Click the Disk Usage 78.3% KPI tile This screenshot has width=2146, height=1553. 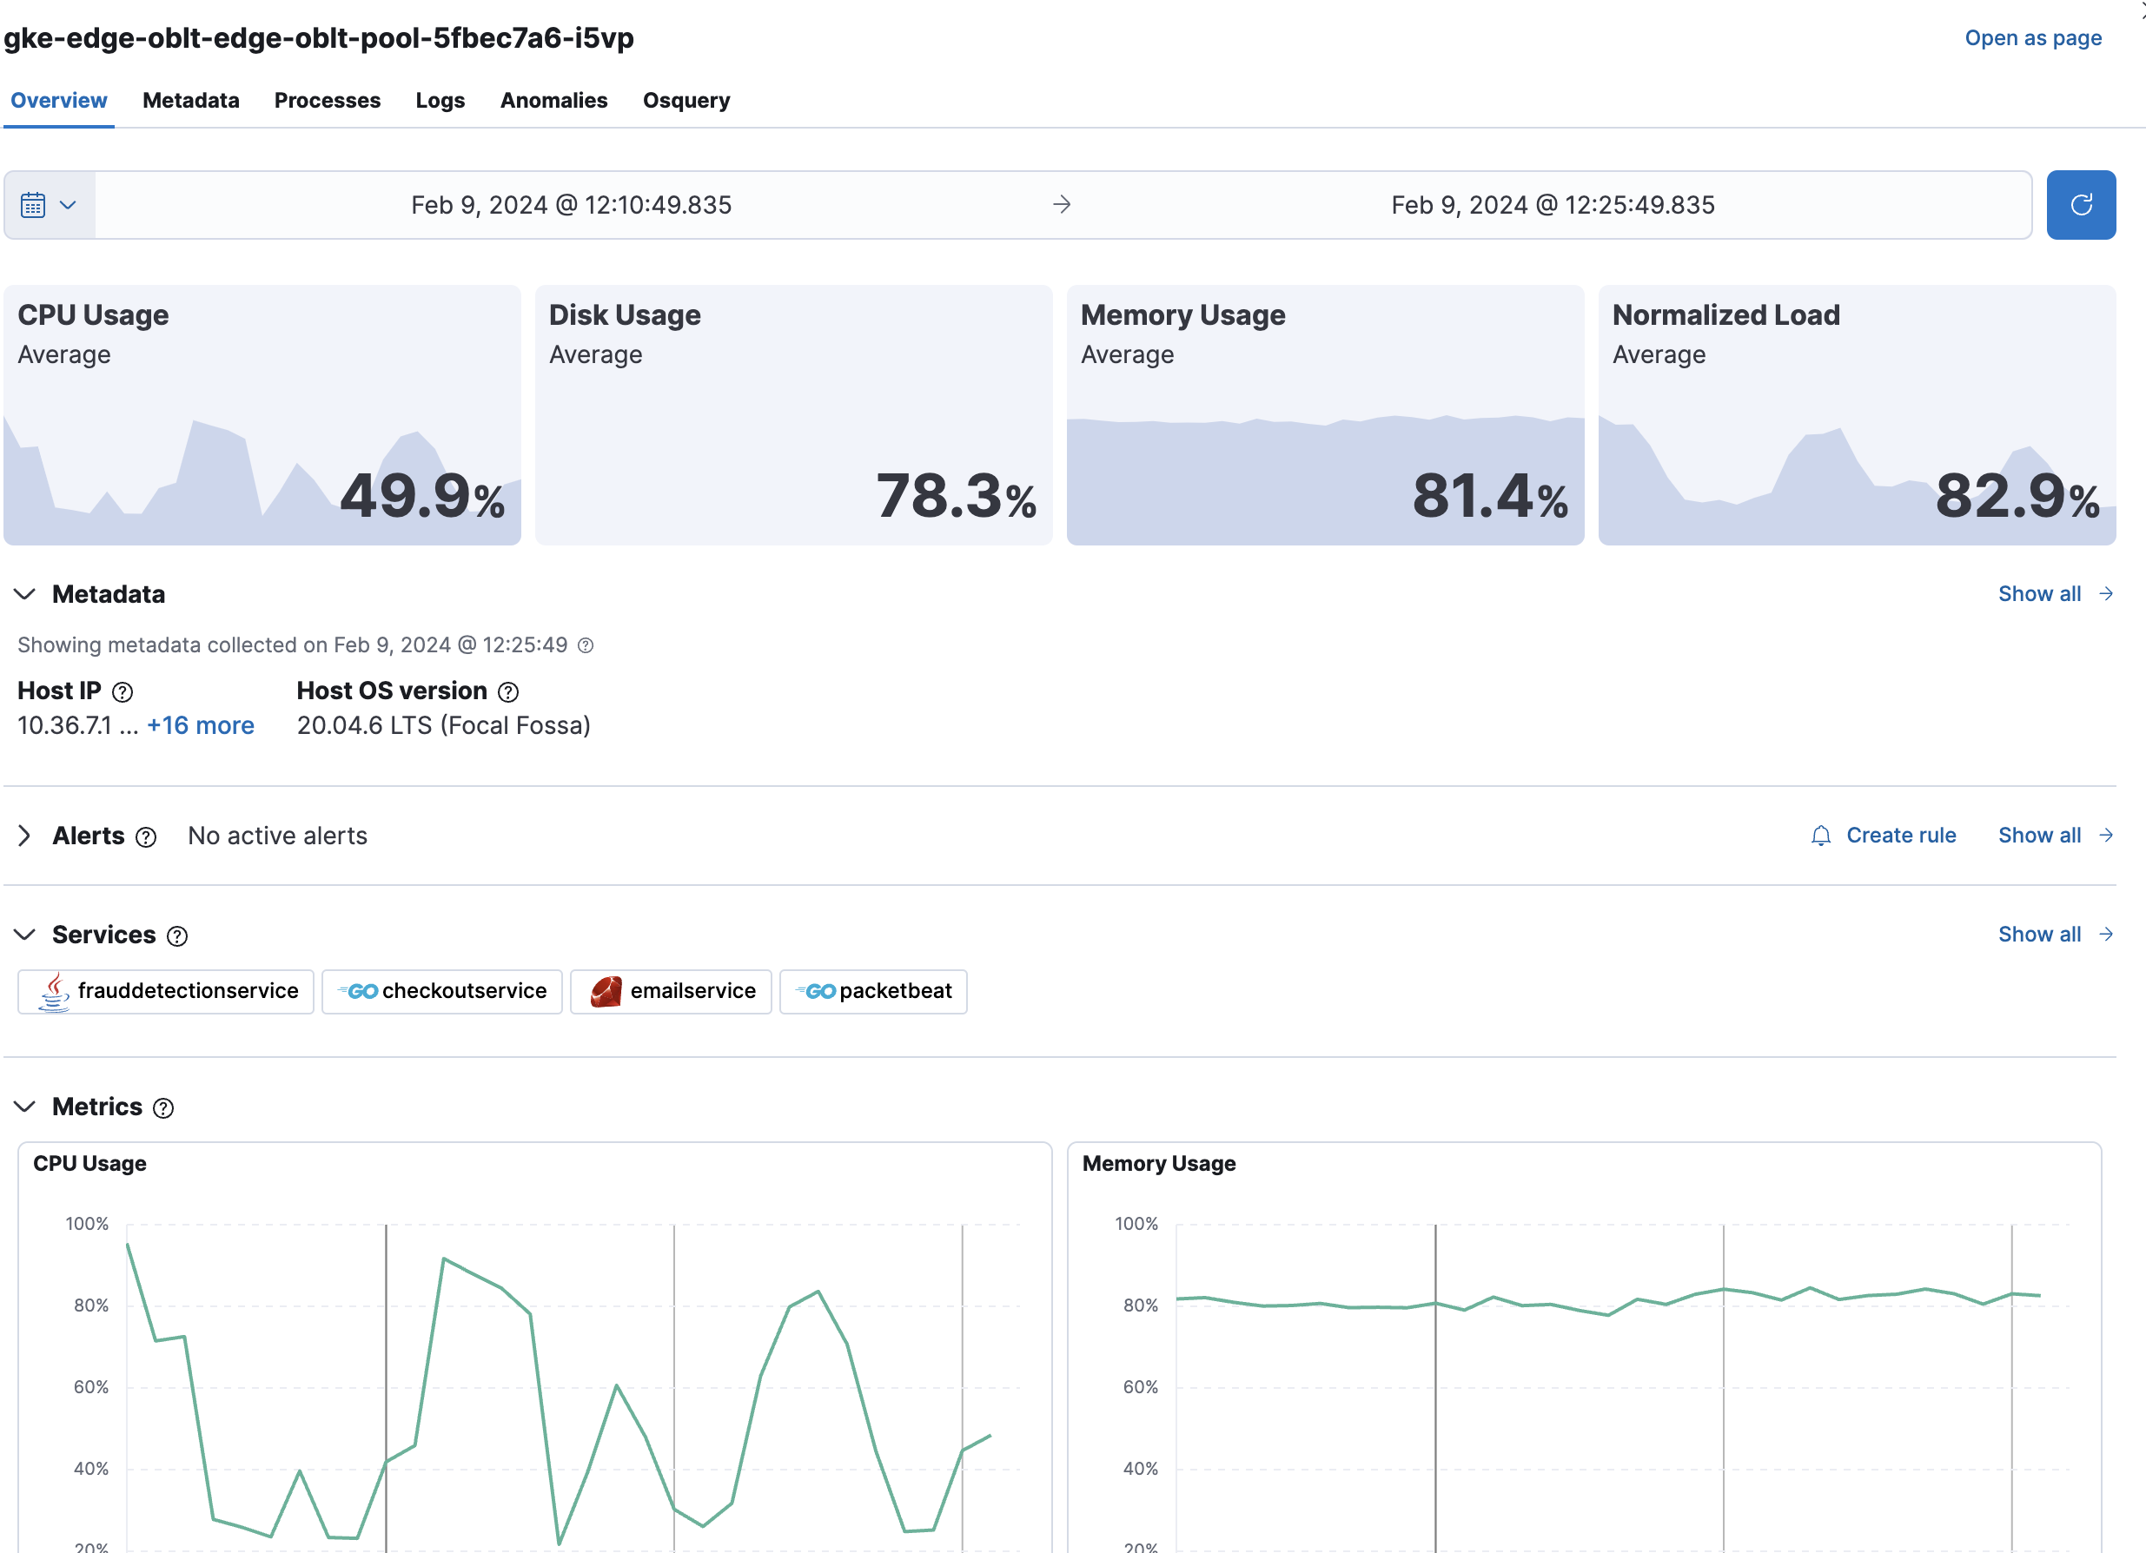pyautogui.click(x=794, y=414)
